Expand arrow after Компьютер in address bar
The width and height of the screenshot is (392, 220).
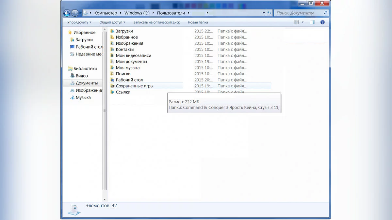click(x=121, y=13)
